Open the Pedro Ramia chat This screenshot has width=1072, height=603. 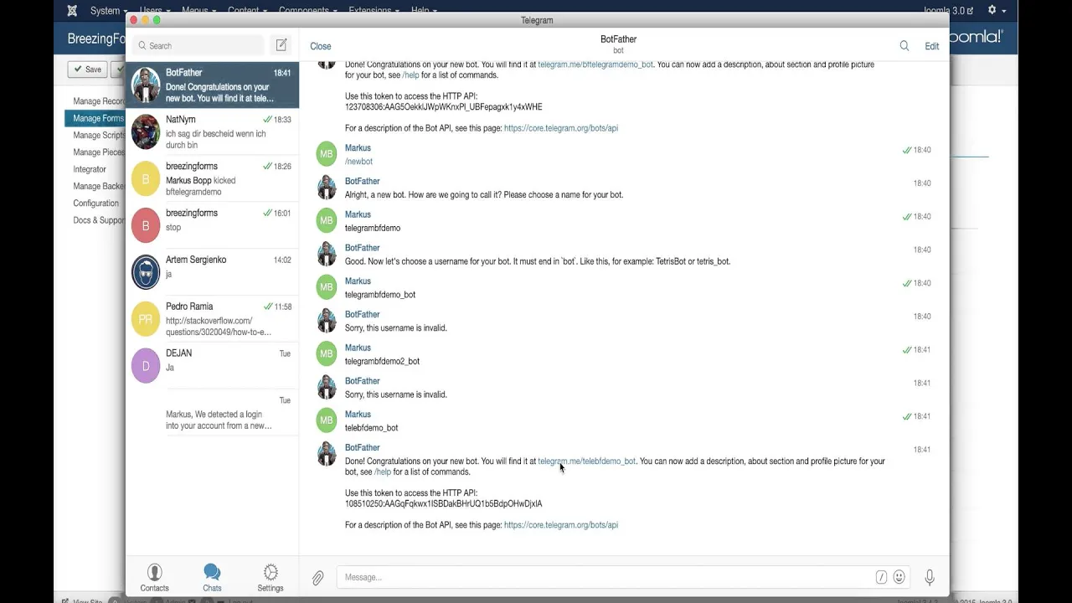(212, 319)
